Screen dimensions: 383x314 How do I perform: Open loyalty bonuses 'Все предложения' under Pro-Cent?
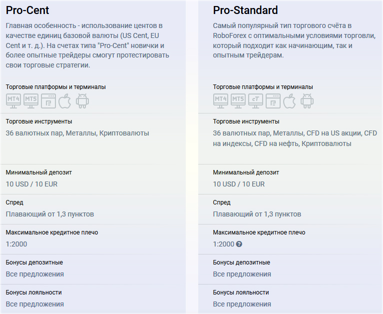35,304
